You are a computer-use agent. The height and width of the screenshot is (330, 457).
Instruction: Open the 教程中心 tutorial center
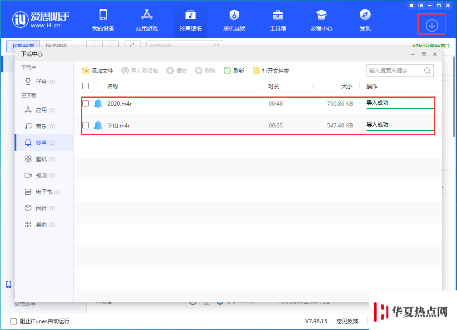pos(321,20)
